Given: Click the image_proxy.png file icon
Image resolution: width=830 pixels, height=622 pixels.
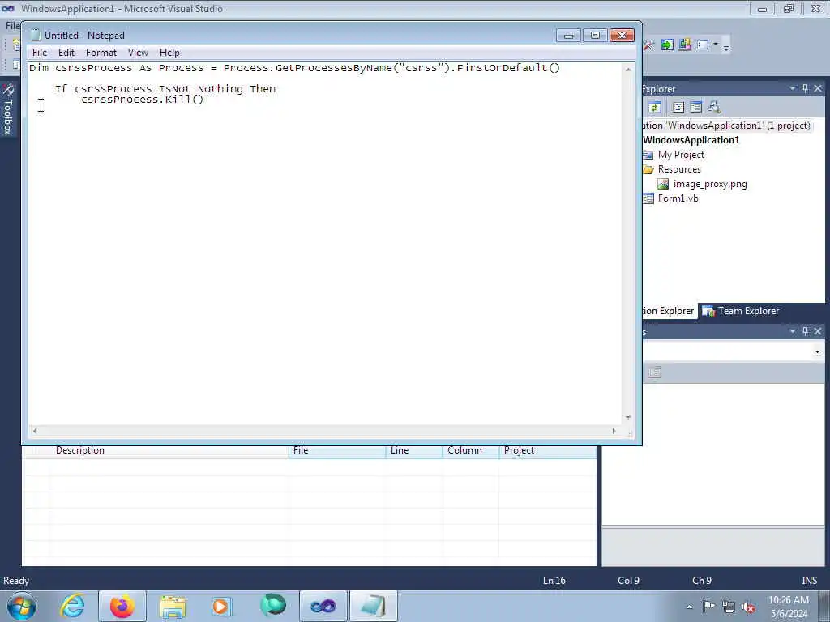Looking at the screenshot, I should (663, 184).
